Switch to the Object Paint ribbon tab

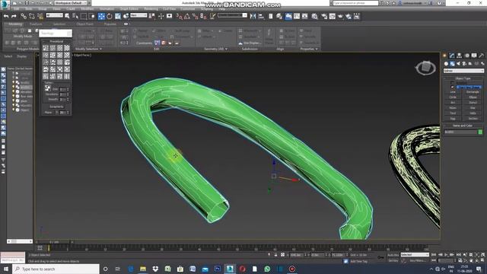tap(84, 24)
